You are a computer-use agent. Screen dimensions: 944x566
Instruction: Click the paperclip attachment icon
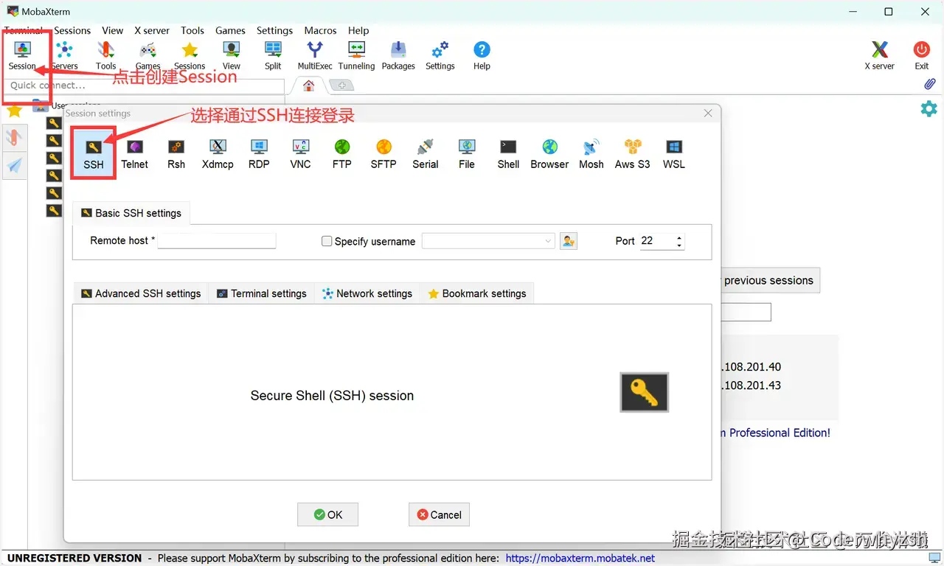pos(930,85)
